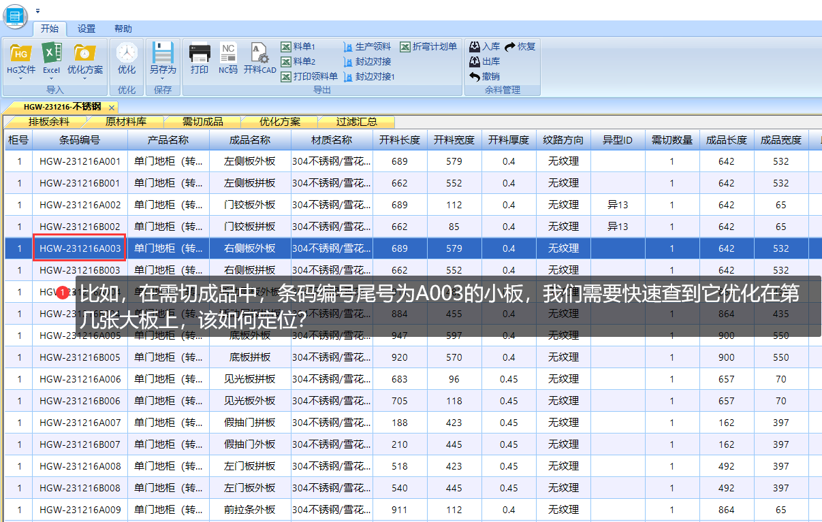Screen dimensions: 822x522
Task: Click the 产品名称 column header
Action: (x=168, y=140)
